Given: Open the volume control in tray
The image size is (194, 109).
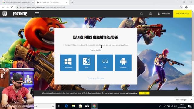Looking at the screenshot, I should point(176,106).
